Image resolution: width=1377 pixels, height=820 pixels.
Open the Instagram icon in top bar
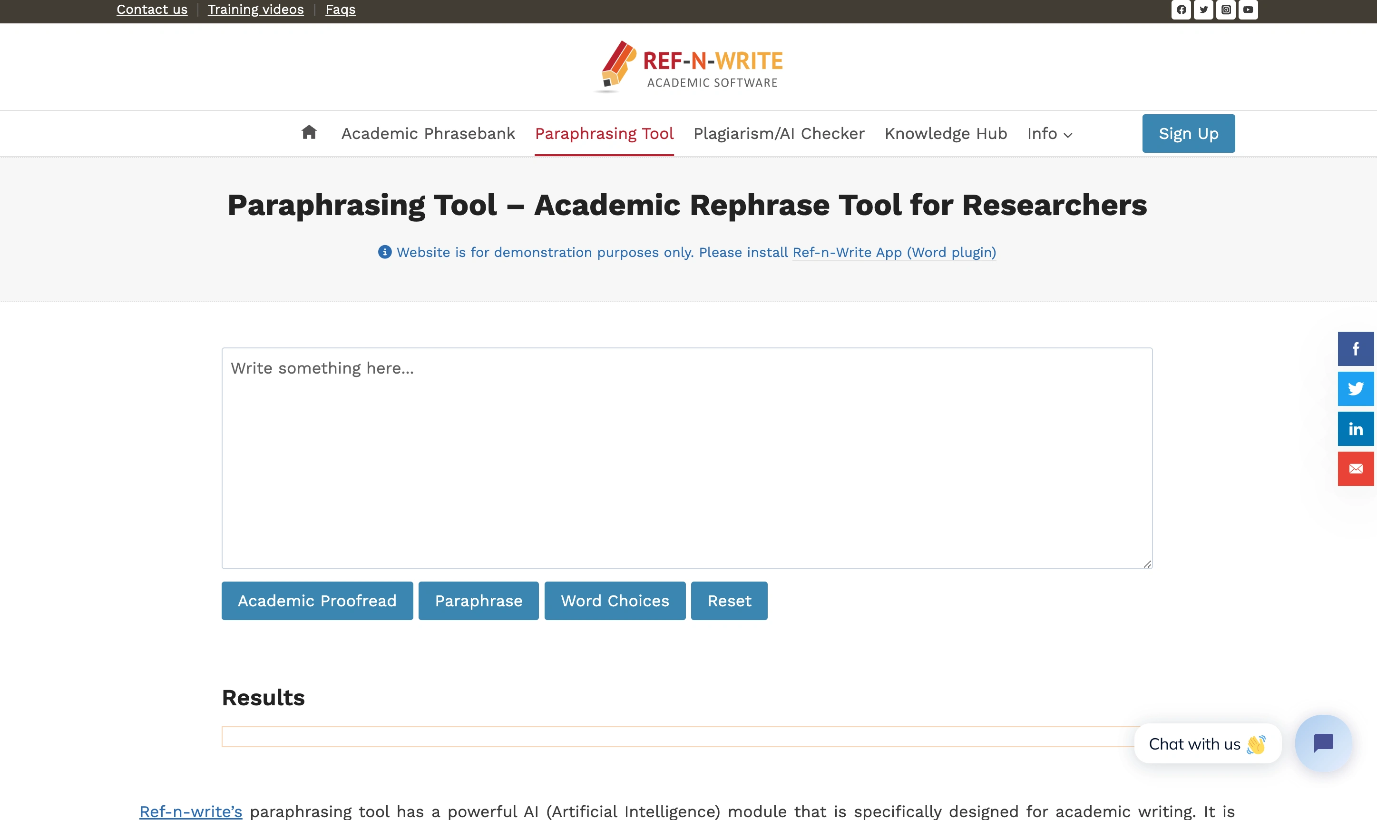click(x=1226, y=10)
